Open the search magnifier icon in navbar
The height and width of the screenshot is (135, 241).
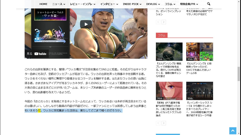click(209, 4)
